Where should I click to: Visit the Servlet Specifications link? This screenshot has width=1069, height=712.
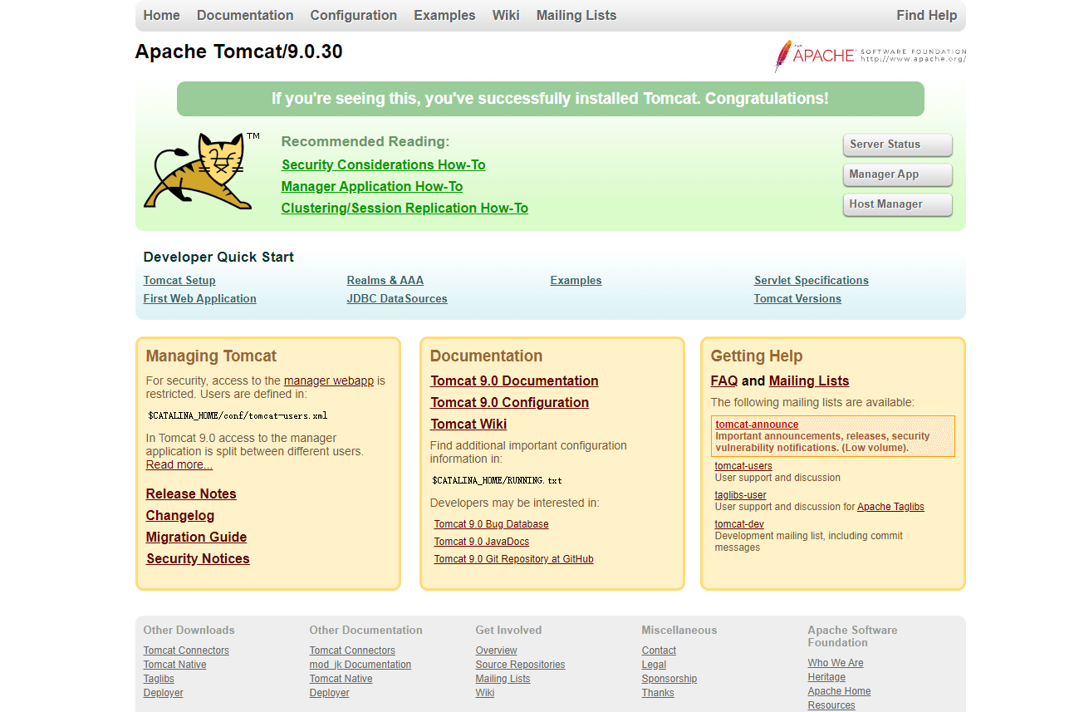tap(811, 281)
